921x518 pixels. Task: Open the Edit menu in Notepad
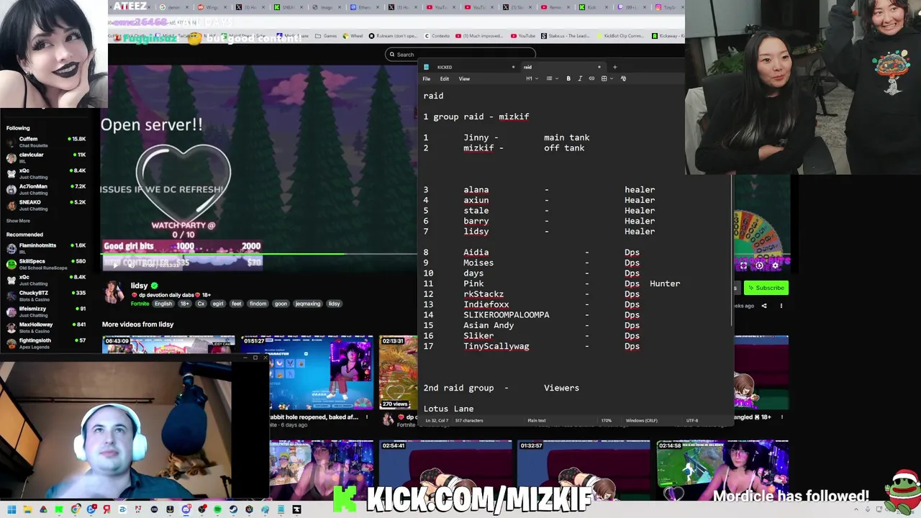[444, 78]
